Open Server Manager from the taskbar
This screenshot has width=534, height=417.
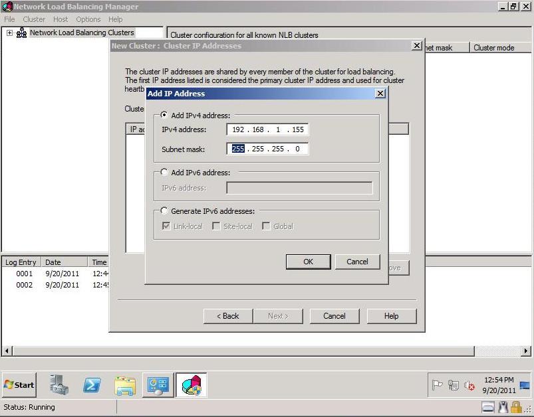coord(59,384)
